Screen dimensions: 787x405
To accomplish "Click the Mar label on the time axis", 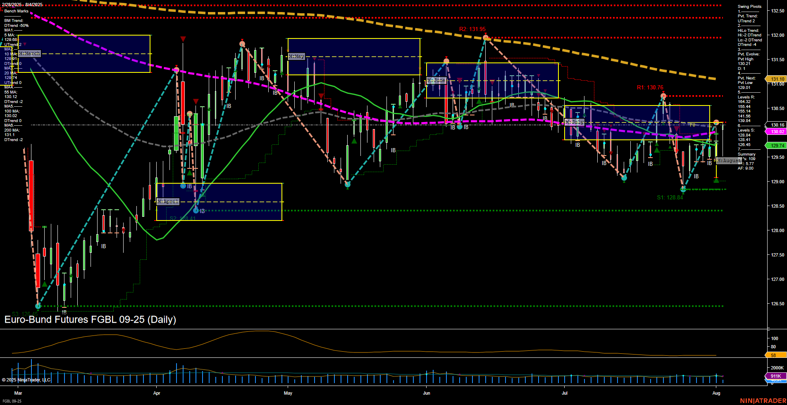I will 18,393.
